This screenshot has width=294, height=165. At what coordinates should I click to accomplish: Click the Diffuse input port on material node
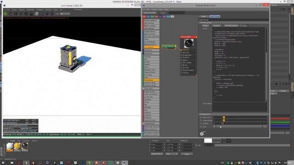[x=181, y=50]
